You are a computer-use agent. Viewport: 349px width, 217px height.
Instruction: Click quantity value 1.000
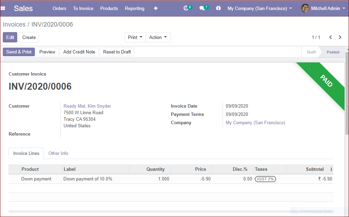tap(164, 179)
